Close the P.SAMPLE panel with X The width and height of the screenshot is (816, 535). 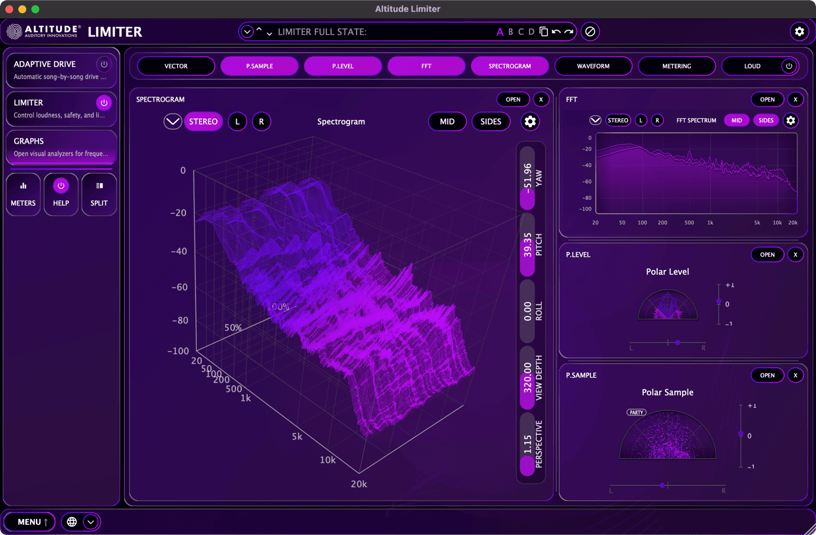click(795, 375)
